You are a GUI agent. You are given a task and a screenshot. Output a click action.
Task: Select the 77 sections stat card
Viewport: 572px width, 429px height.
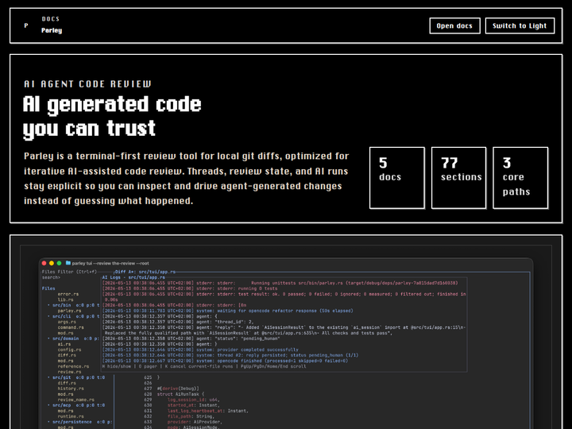click(458, 178)
